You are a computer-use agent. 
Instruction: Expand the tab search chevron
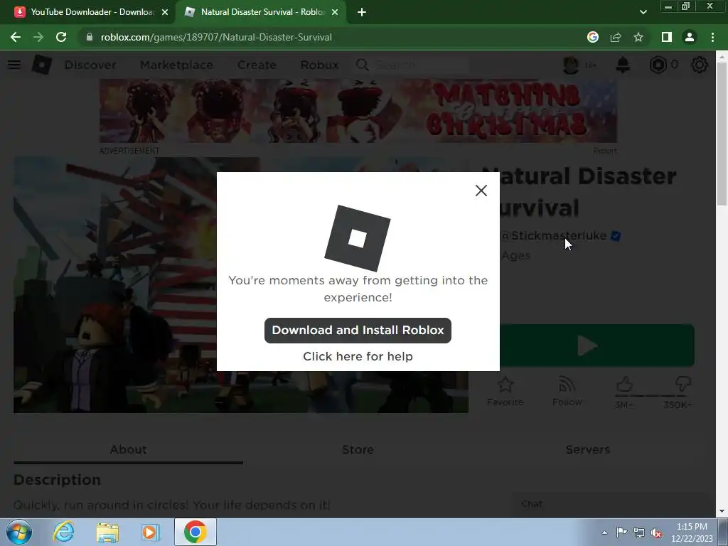tap(643, 12)
